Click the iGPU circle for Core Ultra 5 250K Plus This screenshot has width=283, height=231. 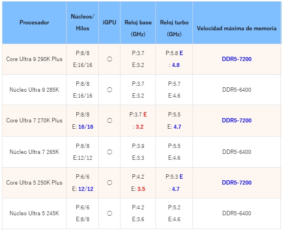[x=109, y=183]
